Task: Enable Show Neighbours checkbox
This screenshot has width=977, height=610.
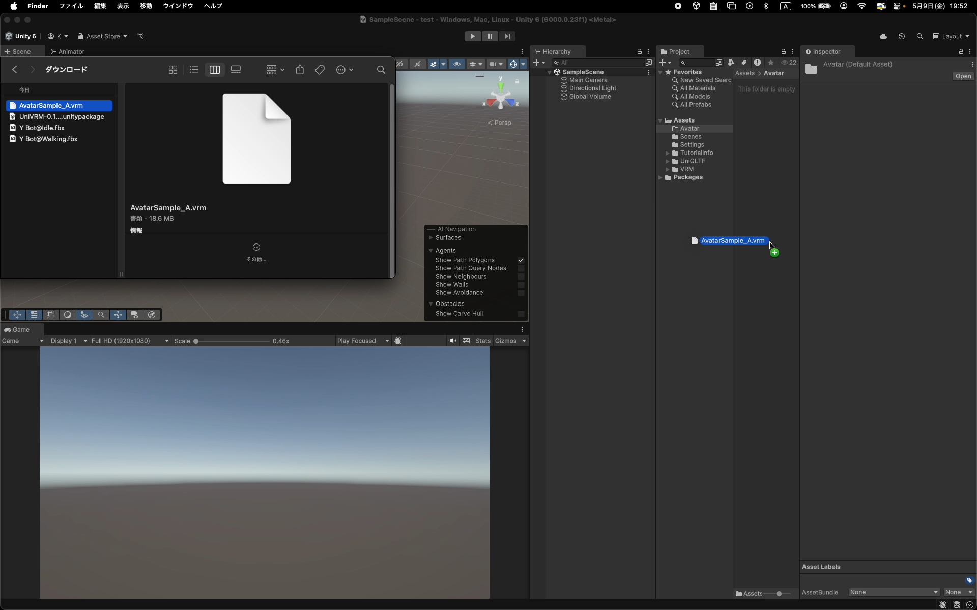Action: (x=521, y=277)
